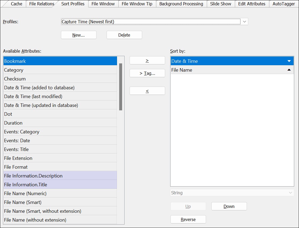Click the New... profile button

(x=79, y=35)
